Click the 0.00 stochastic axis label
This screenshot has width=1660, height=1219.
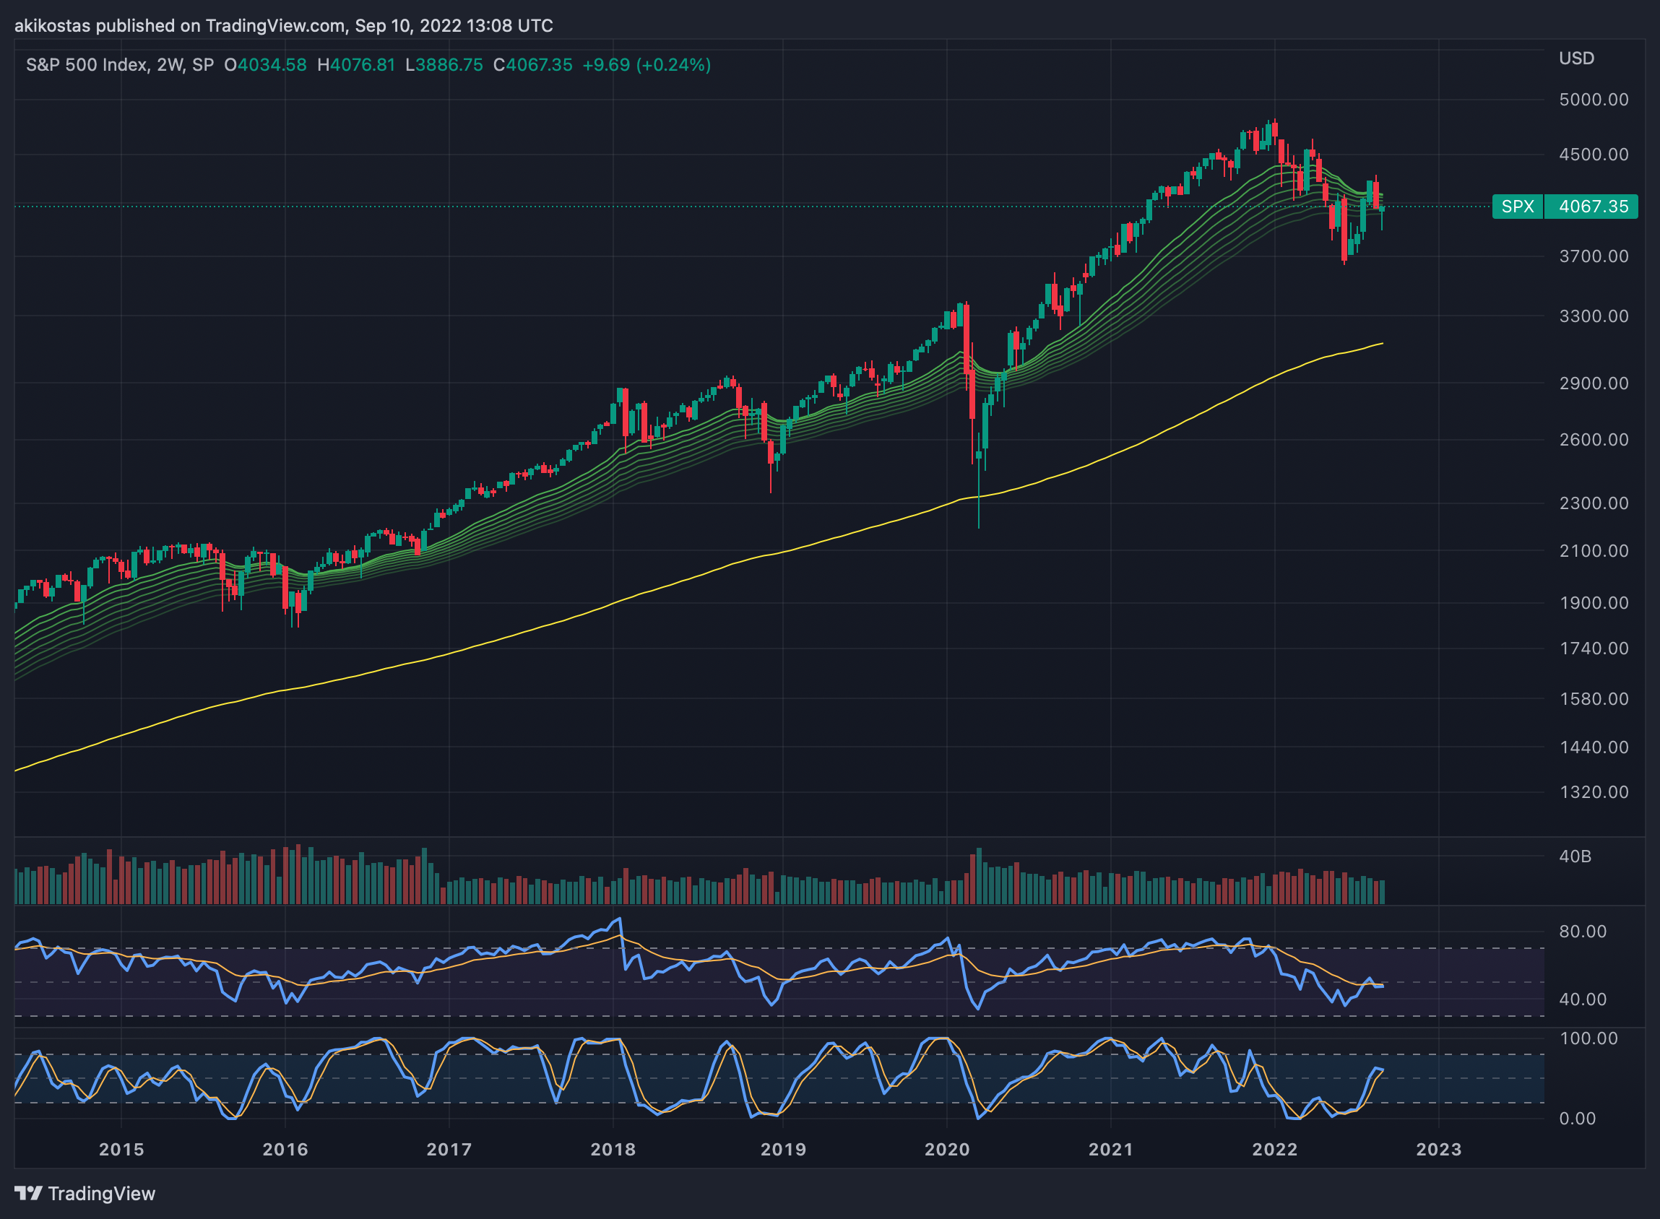click(x=1578, y=1119)
